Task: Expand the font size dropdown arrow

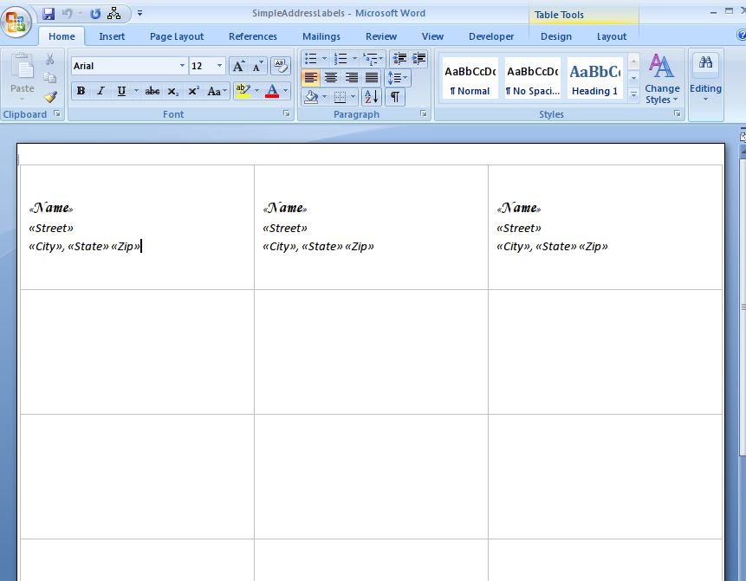Action: coord(219,66)
